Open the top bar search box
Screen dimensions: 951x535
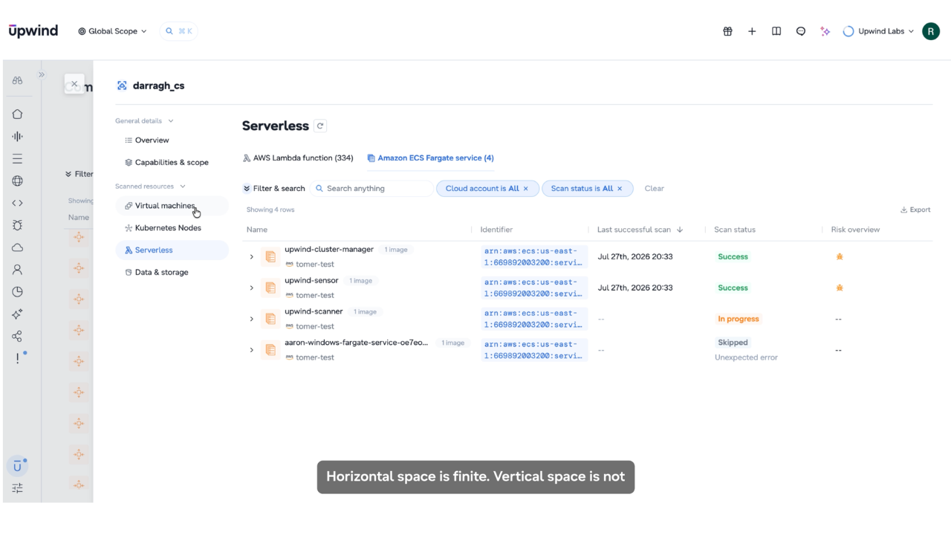coord(179,31)
